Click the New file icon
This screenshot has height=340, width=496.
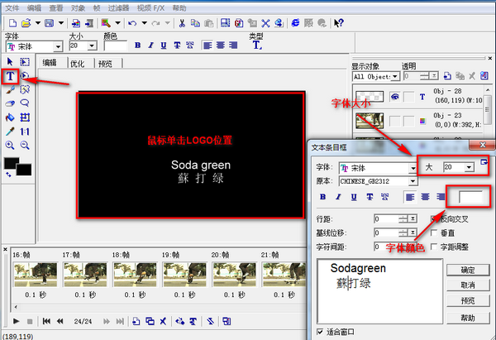point(12,23)
